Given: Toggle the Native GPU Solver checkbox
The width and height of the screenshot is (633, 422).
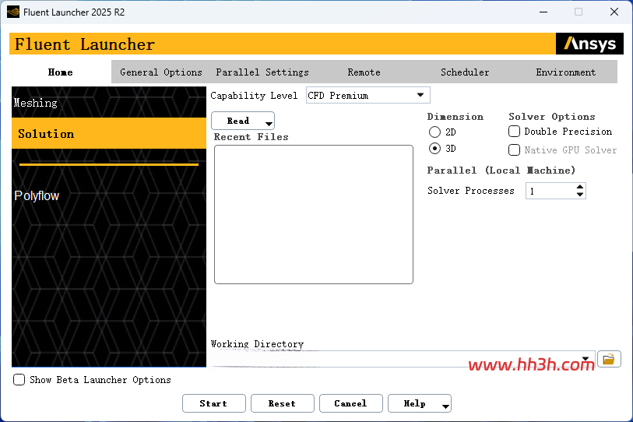Looking at the screenshot, I should pyautogui.click(x=514, y=149).
